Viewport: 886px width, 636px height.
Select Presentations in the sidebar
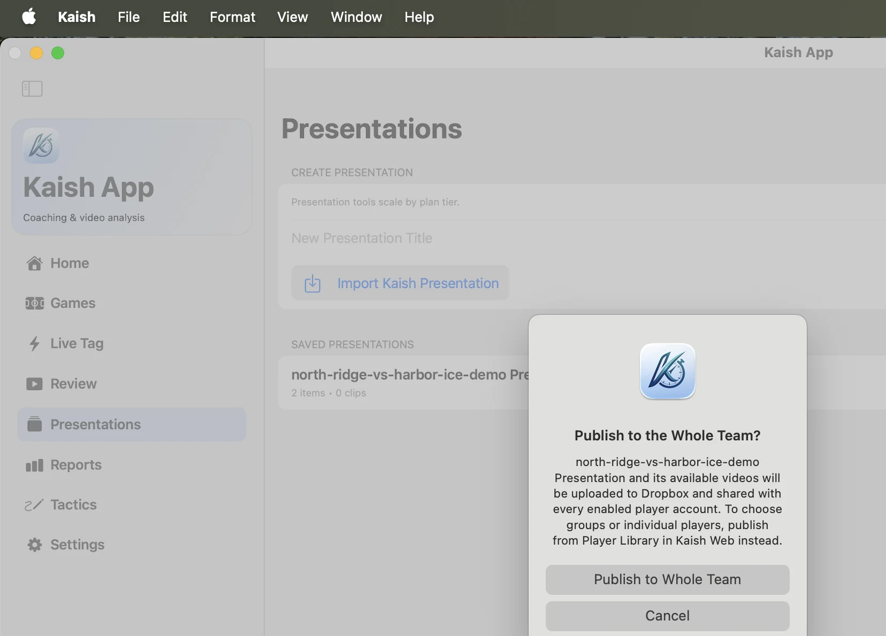tap(132, 424)
